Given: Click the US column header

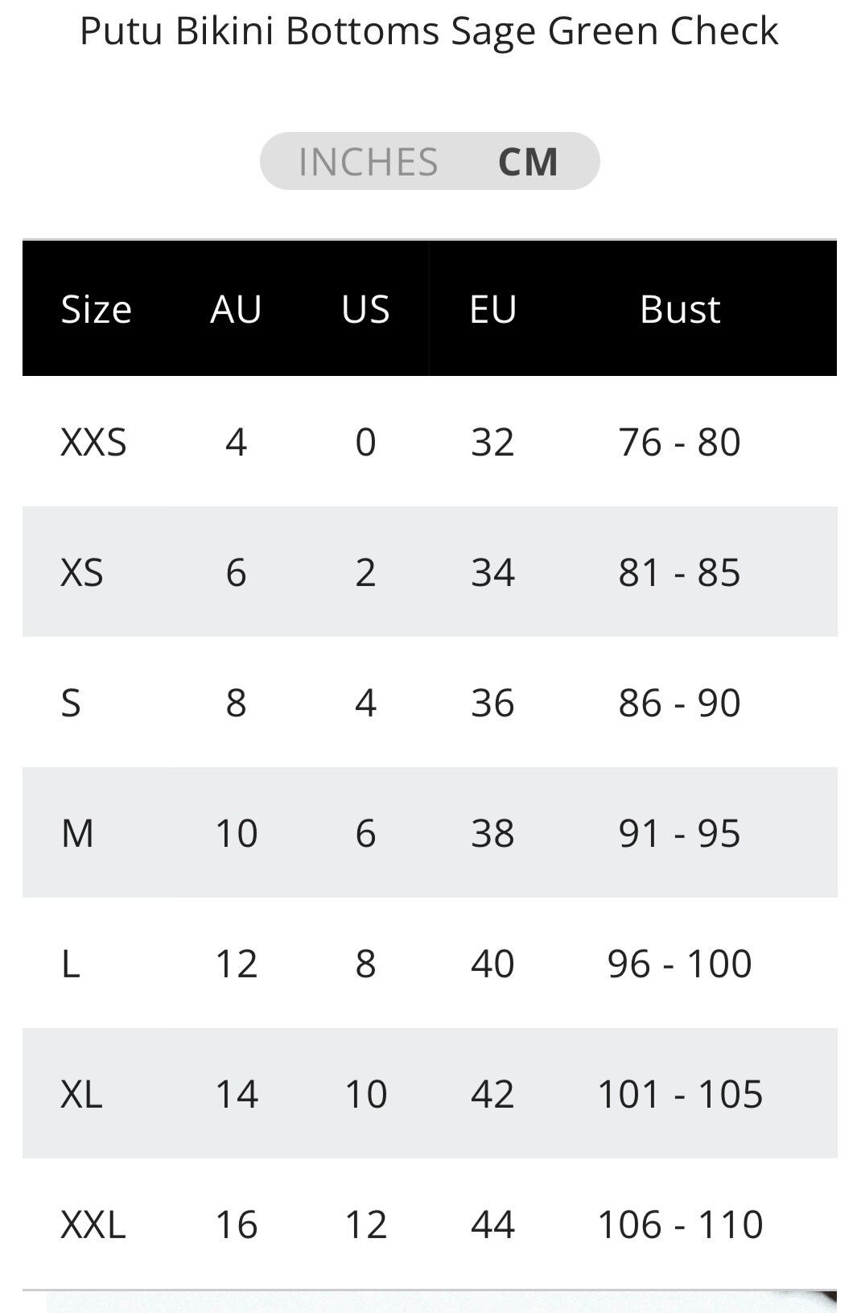Looking at the screenshot, I should pyautogui.click(x=365, y=309).
